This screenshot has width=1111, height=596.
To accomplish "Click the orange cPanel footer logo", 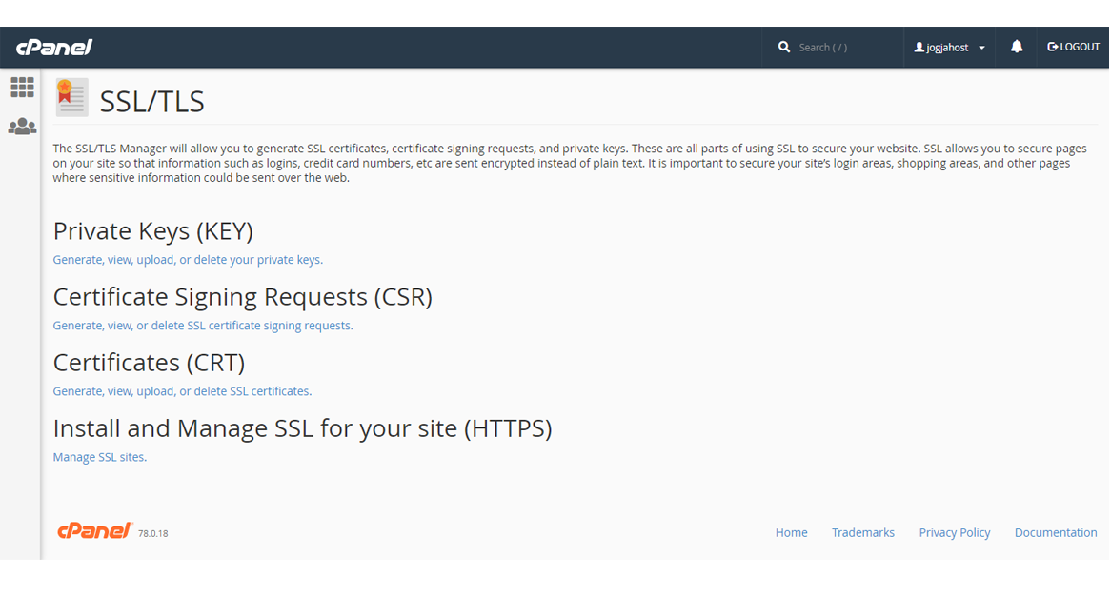I will [93, 531].
